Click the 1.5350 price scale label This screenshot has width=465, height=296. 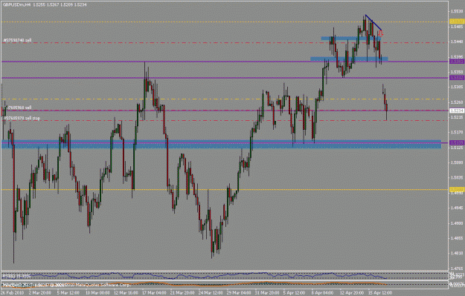457,72
